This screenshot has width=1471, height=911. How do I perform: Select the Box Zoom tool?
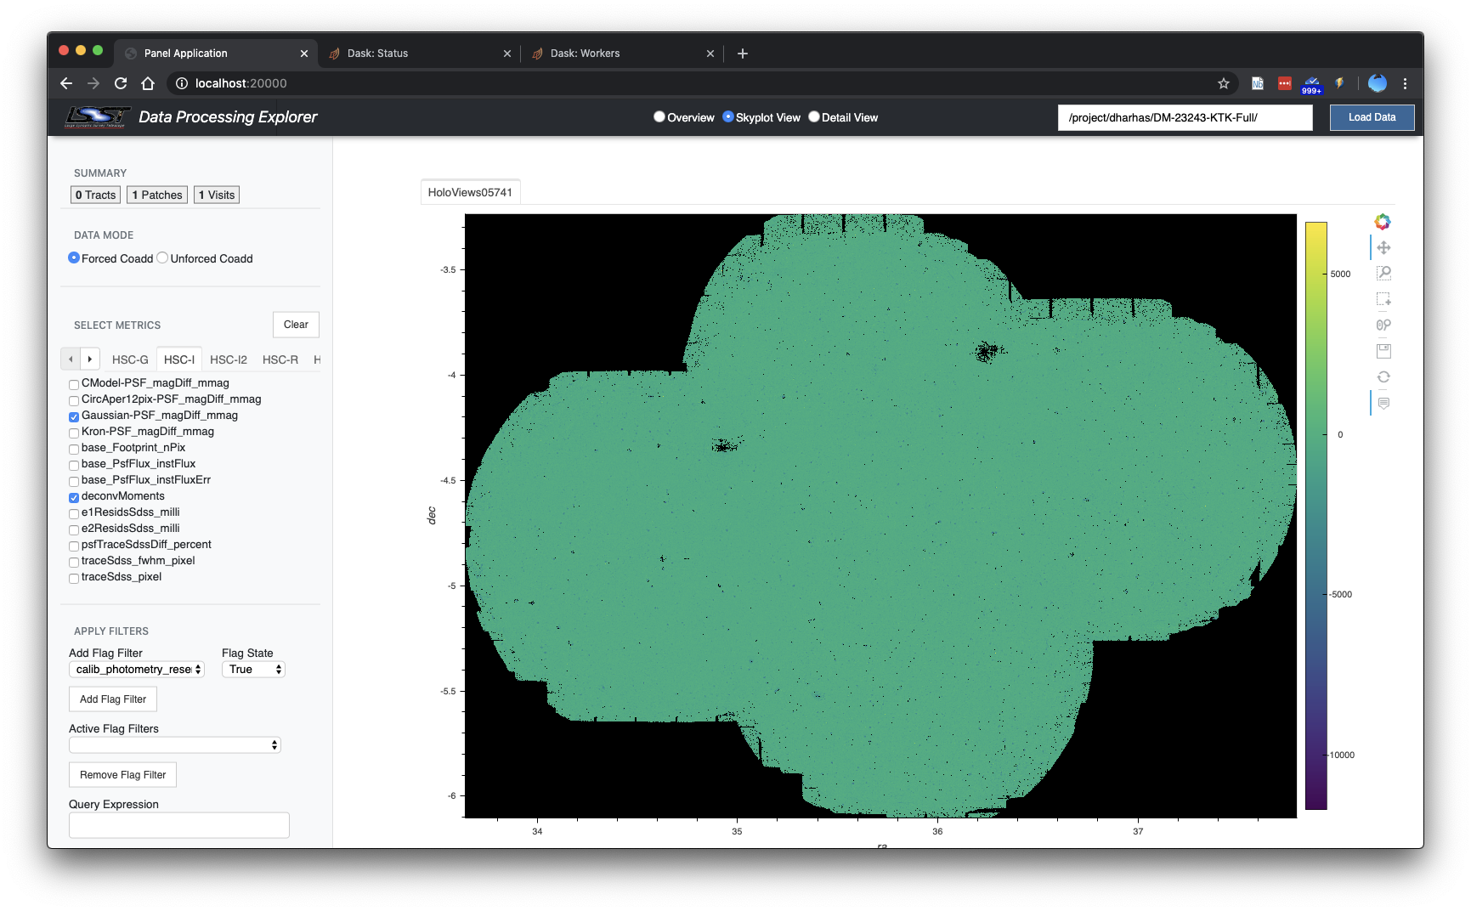tap(1384, 273)
